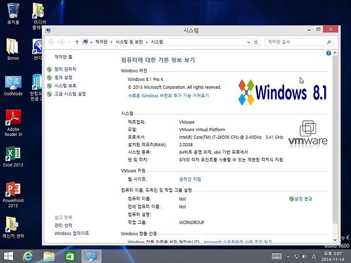Click 새로운 Windows 버전의 추가 기능 가져오기 link
Screen dimensions: 351x263
point(168,96)
